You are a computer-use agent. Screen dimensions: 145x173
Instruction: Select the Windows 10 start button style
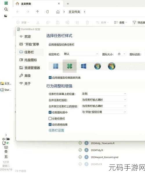84,66
